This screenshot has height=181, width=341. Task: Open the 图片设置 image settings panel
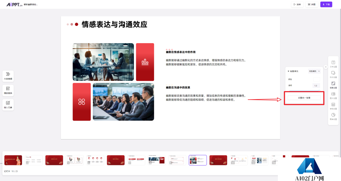point(333,95)
